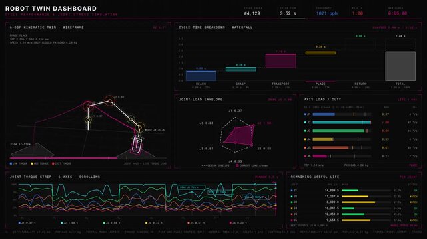Click the 8,909.0 hours value for J3
Screen dimensions: 427x239
tap(333, 202)
